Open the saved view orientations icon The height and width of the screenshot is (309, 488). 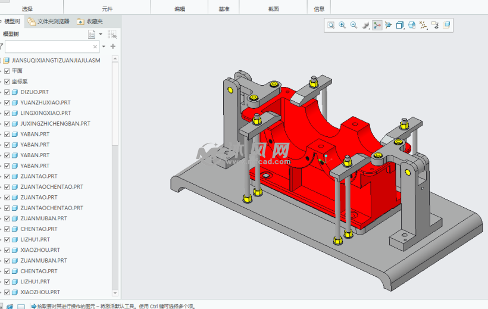[388, 25]
